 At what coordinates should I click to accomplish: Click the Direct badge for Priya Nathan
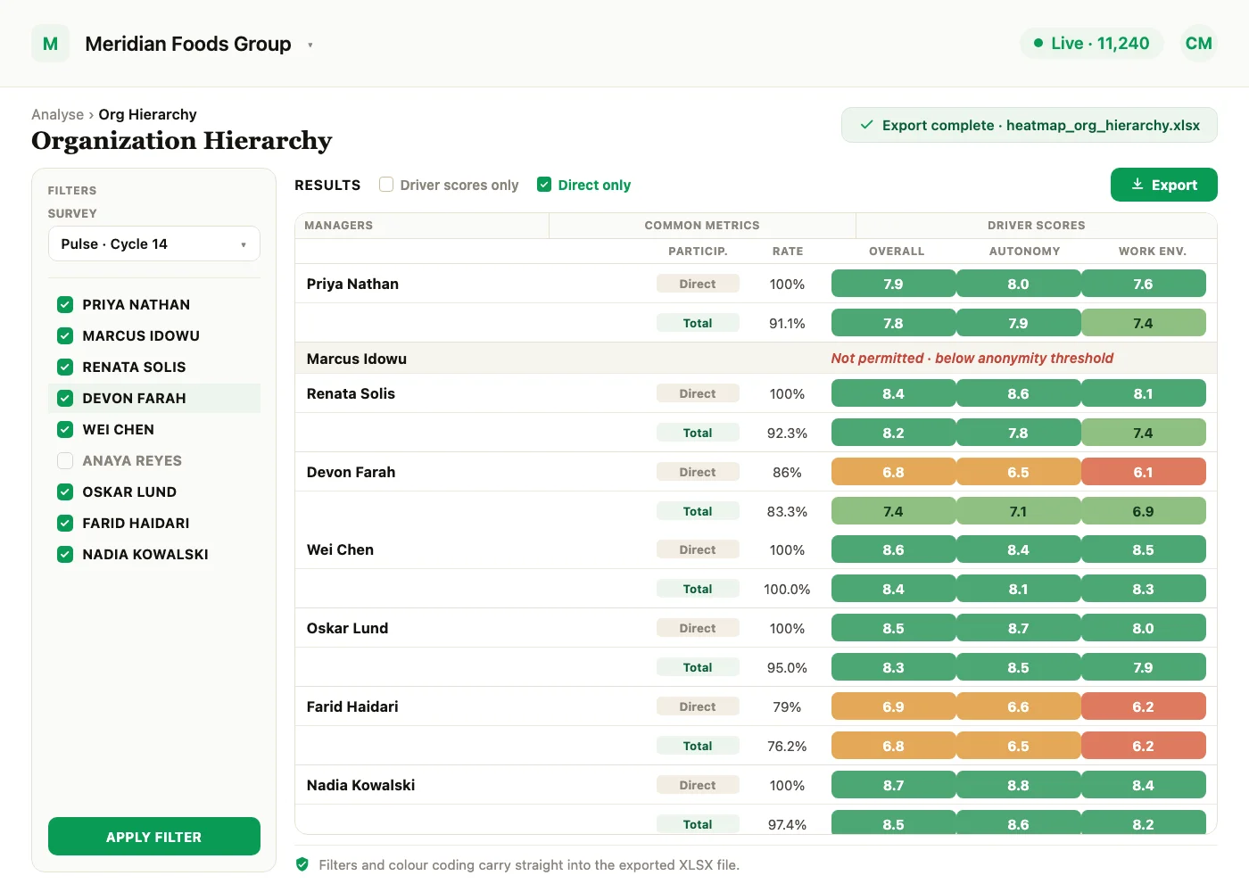click(698, 284)
